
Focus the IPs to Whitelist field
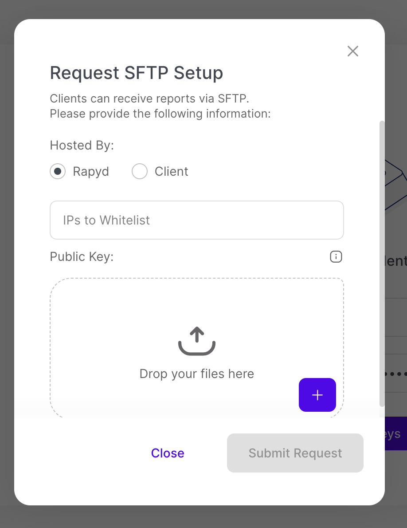point(197,220)
